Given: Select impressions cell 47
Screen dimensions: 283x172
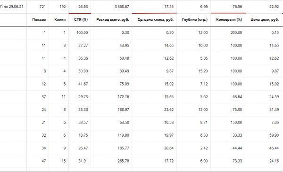Looking at the screenshot, I should [44, 161].
